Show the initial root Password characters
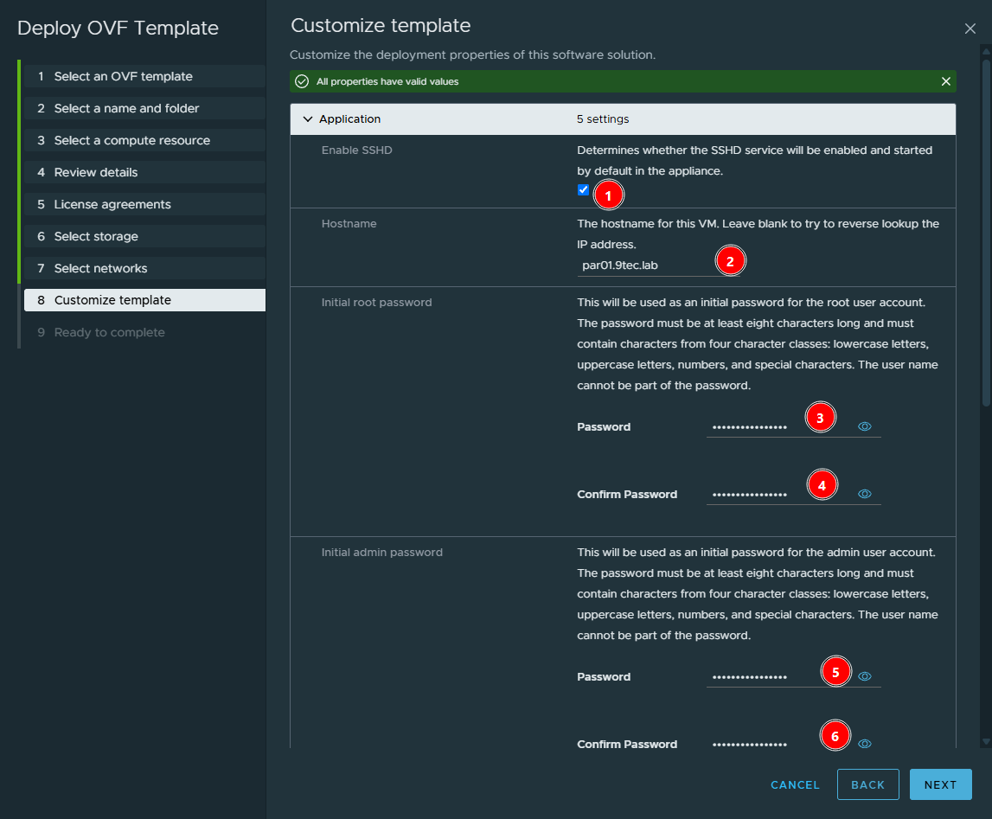Screen dimensions: 992x819 pos(864,427)
